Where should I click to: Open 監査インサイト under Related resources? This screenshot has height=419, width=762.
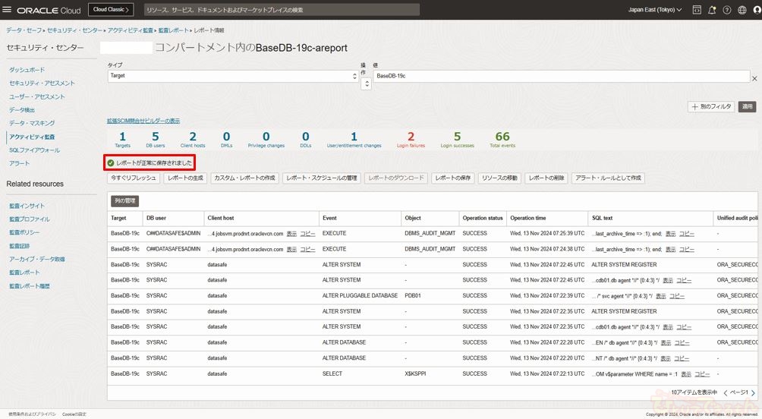(27, 206)
